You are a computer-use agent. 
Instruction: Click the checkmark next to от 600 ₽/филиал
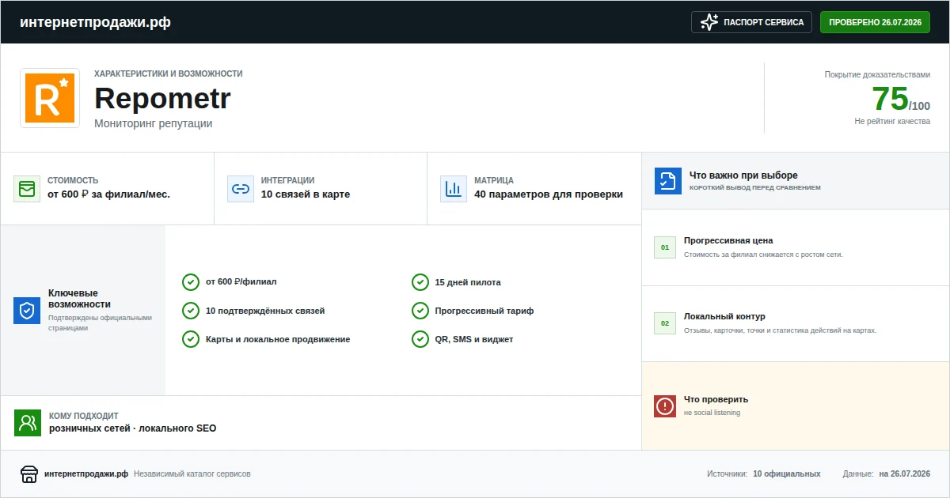[x=191, y=282]
